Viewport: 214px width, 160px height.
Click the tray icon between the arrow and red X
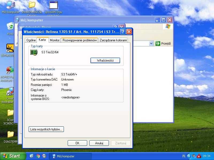194,156
